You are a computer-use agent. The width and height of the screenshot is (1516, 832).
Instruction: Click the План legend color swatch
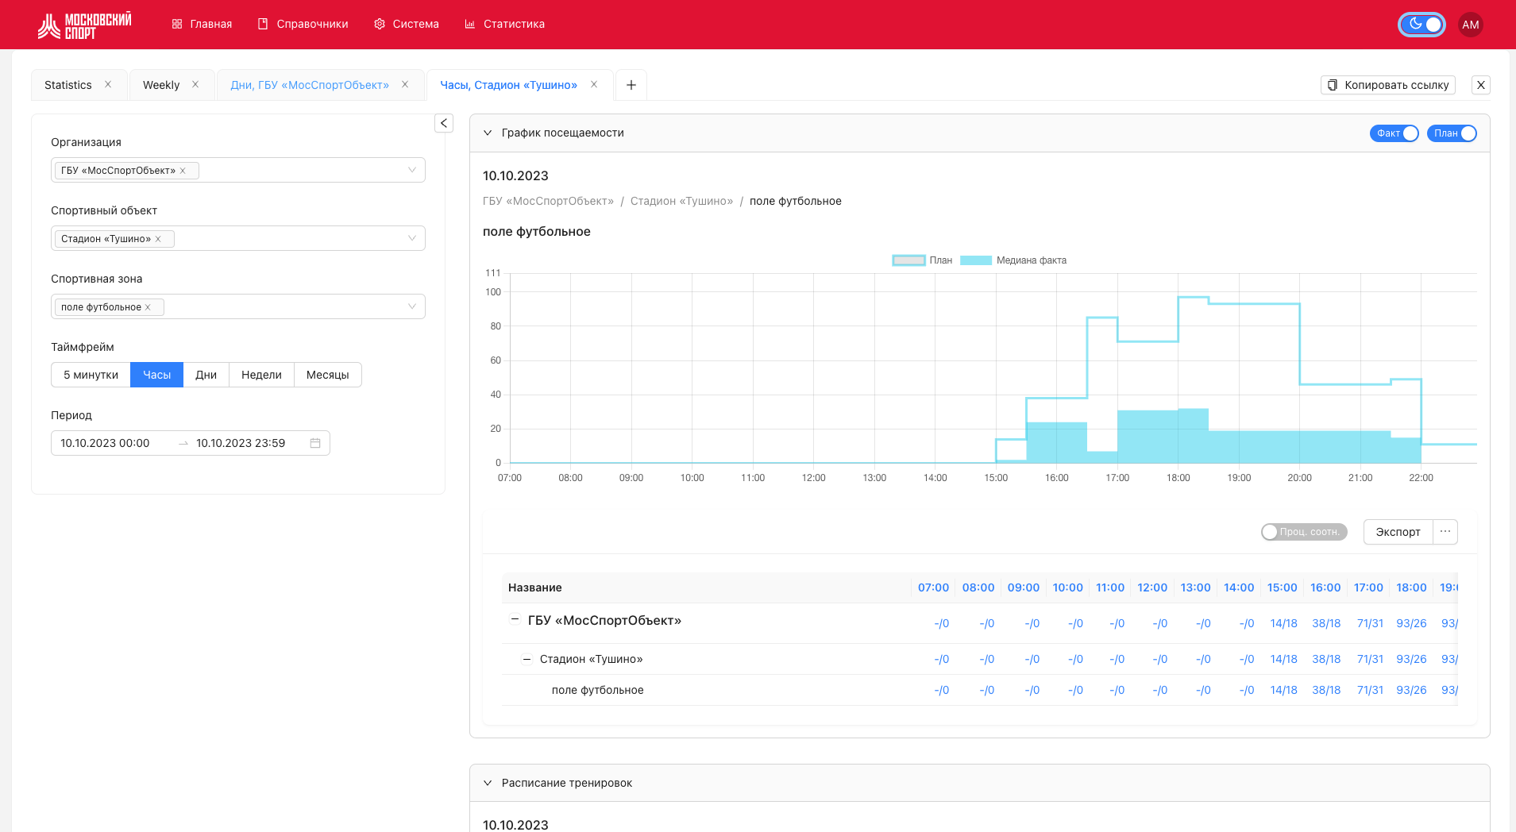908,260
